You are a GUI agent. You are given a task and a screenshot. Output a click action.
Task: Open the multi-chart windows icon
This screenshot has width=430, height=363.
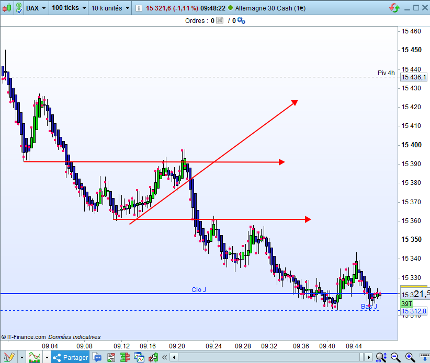pyautogui.click(x=139, y=357)
